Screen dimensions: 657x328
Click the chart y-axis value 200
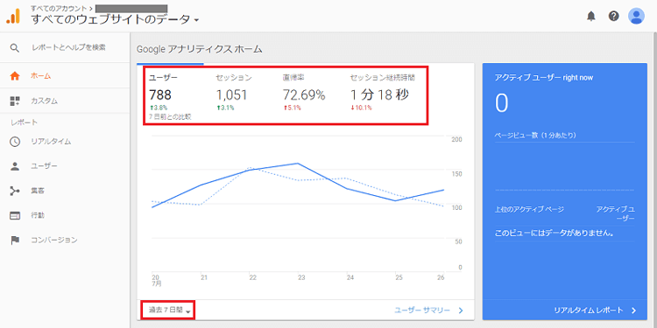tap(456, 140)
